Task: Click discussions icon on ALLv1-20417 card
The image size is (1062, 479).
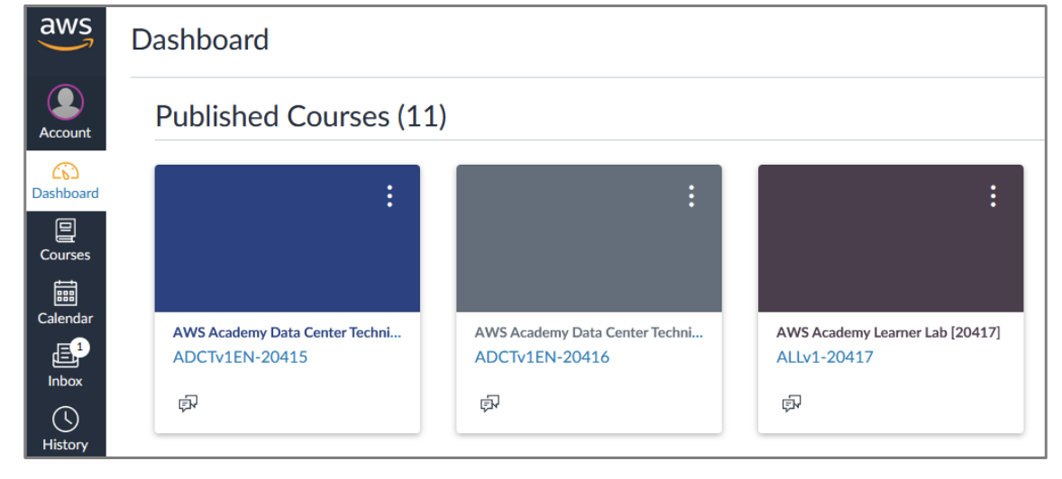Action: (792, 403)
